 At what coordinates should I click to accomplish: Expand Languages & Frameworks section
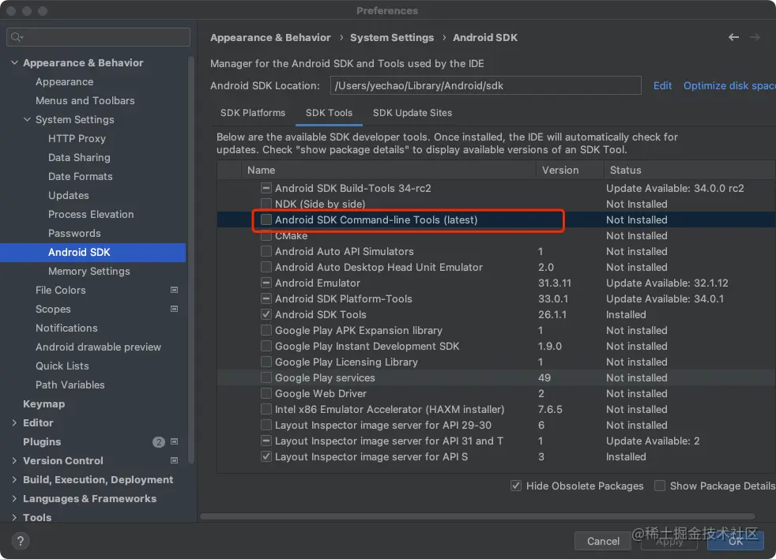(x=14, y=499)
